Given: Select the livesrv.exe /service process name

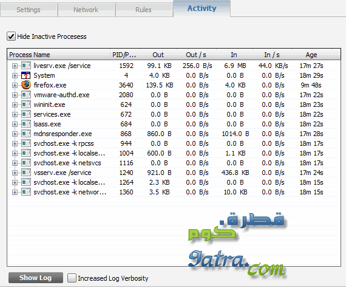Looking at the screenshot, I should click(62, 66).
